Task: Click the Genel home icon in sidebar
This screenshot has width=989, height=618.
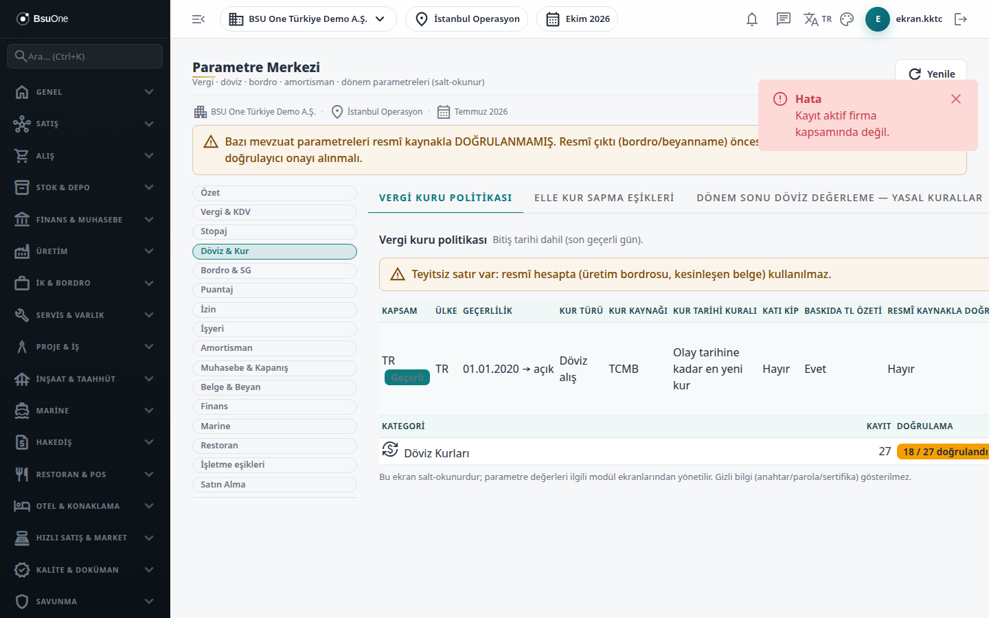Action: click(x=22, y=92)
